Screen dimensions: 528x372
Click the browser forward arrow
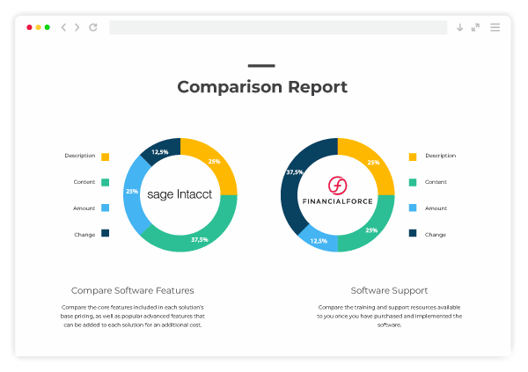click(77, 27)
